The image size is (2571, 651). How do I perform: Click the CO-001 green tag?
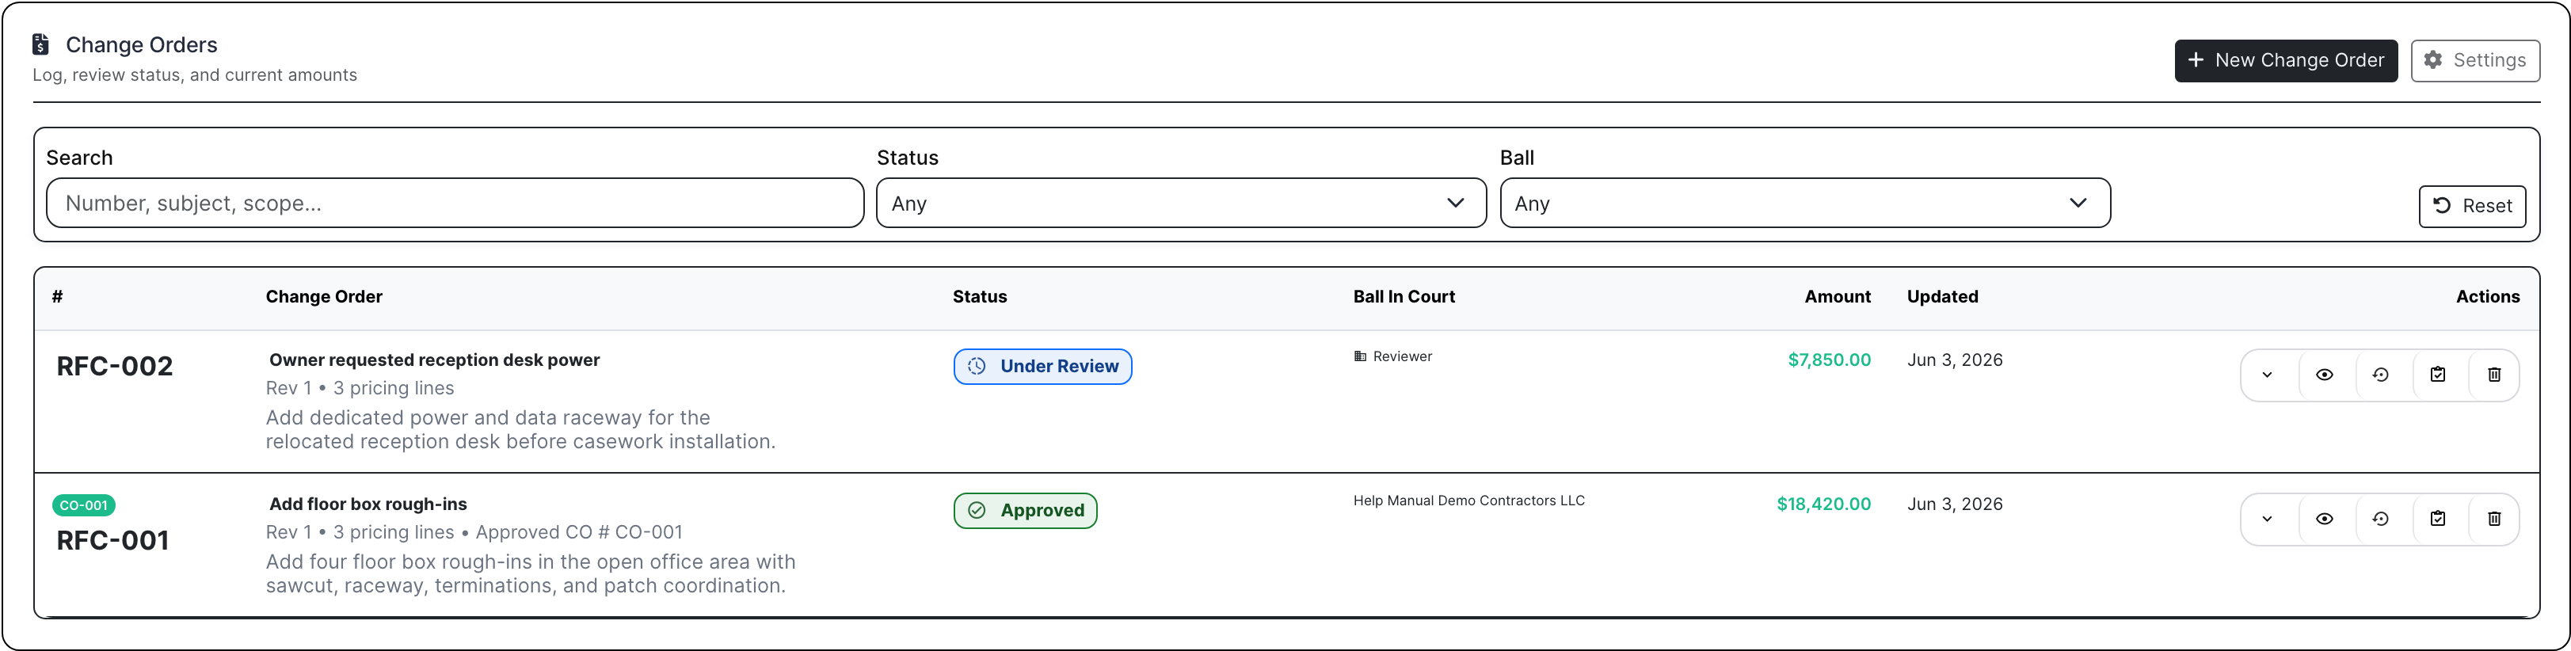[84, 505]
